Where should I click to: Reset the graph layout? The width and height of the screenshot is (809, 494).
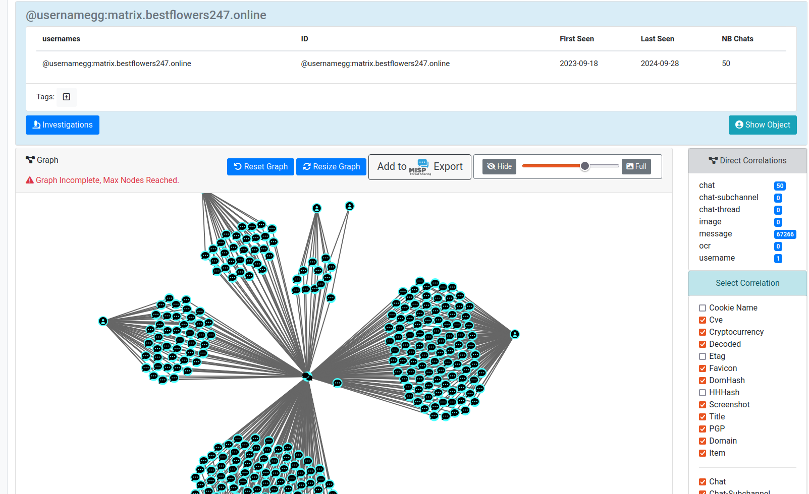(260, 167)
